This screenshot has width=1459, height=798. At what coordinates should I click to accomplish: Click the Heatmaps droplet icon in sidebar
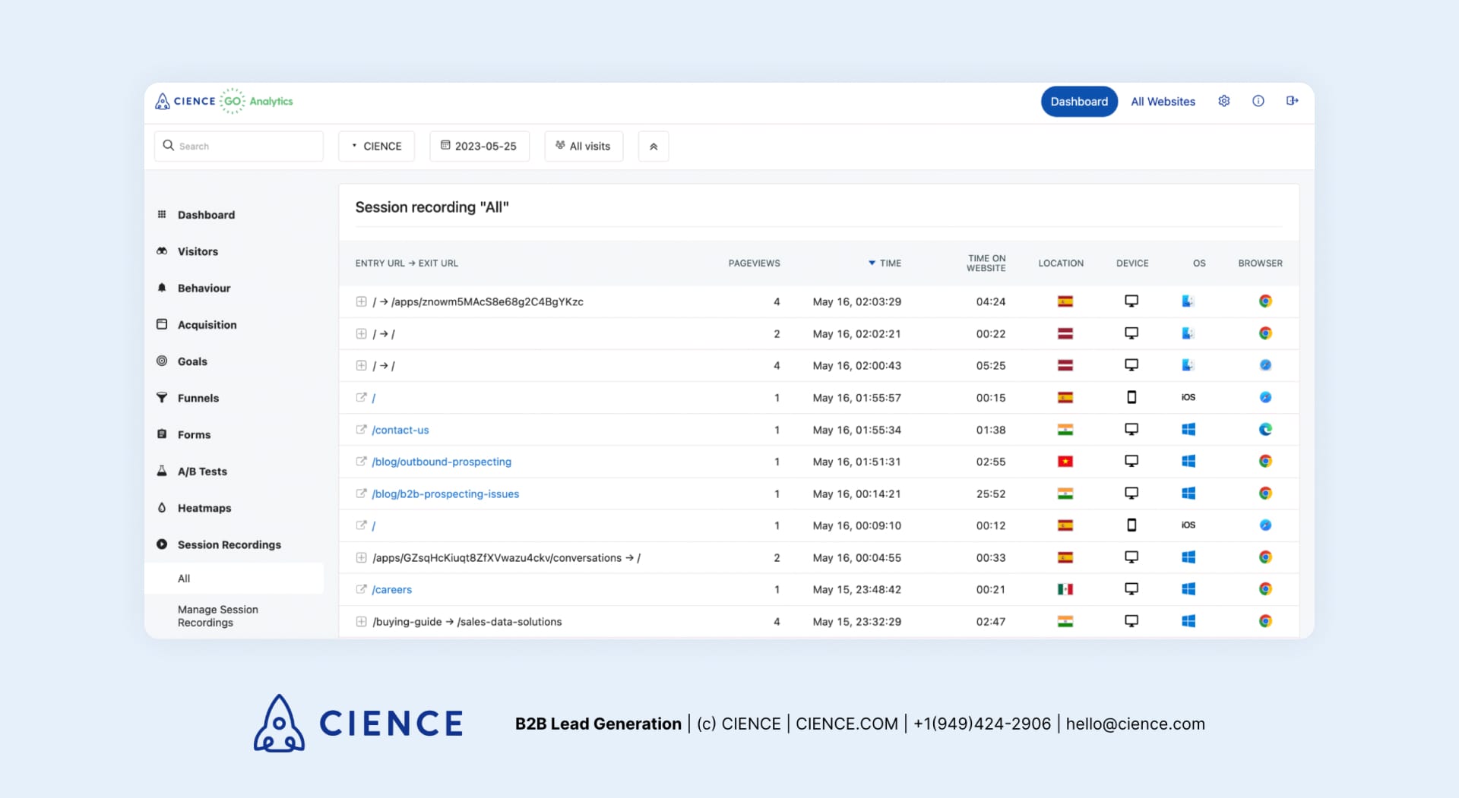point(162,508)
